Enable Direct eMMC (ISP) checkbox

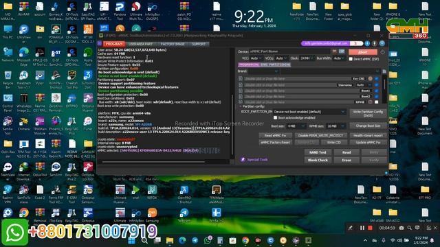351,59
